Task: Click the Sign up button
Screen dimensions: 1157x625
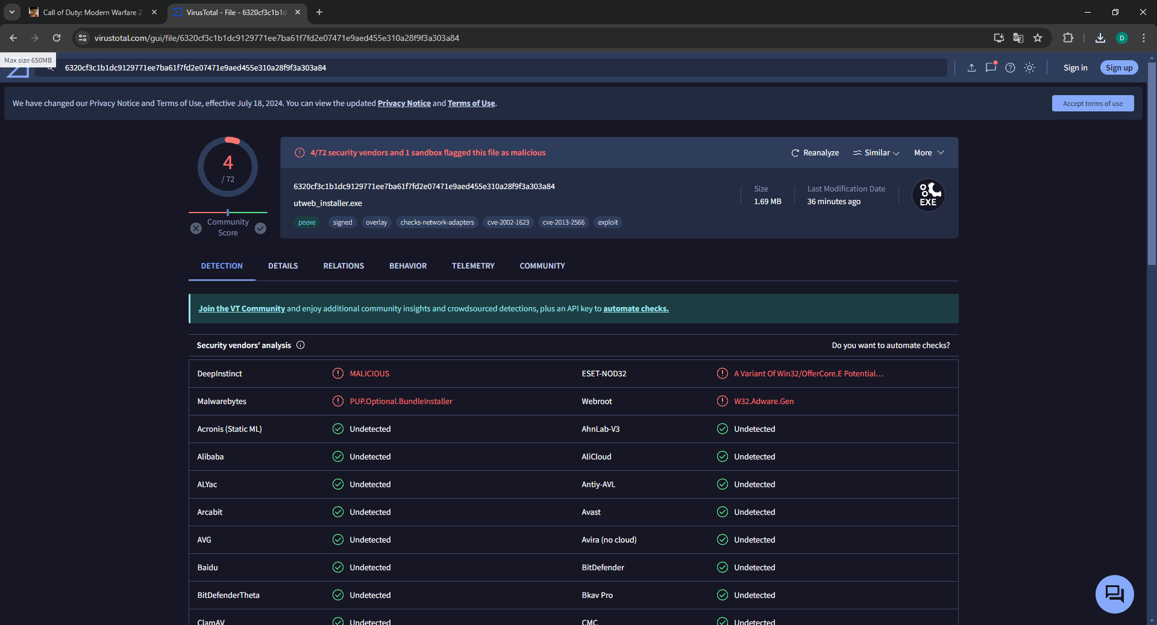Action: [1119, 68]
